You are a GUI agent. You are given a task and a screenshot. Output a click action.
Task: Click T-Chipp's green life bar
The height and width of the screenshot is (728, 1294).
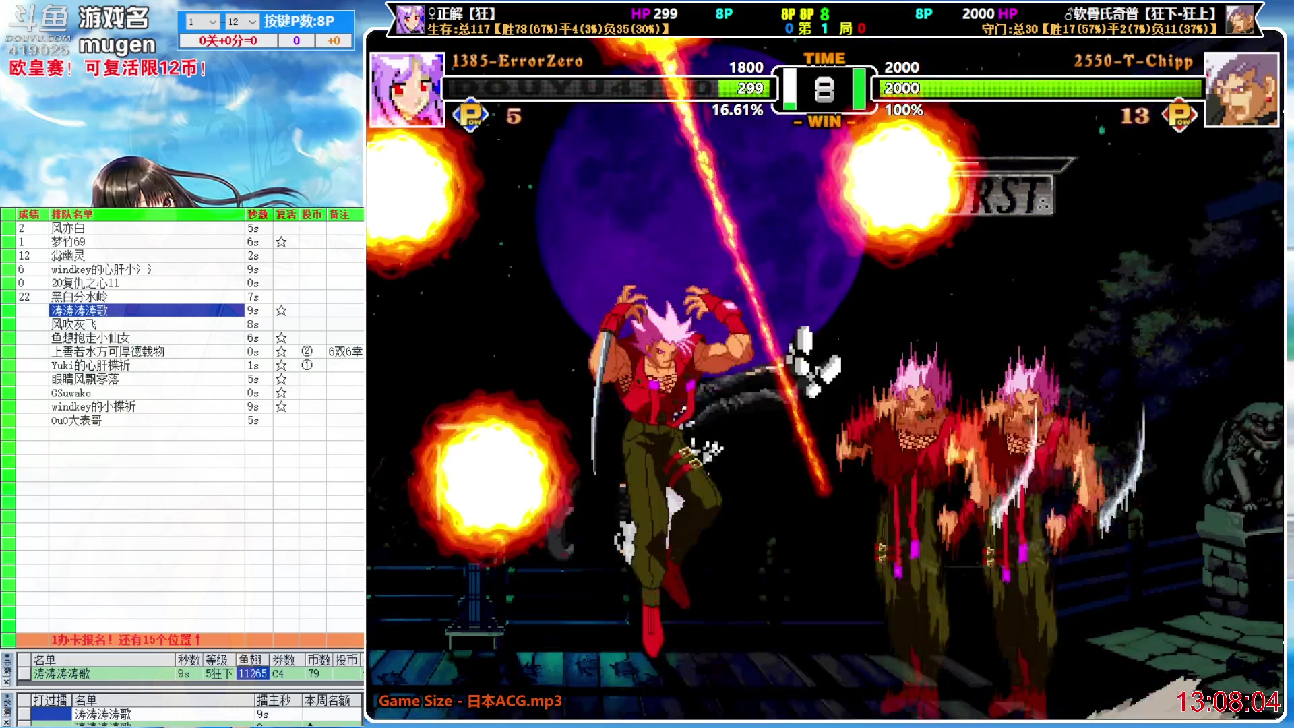(x=1039, y=88)
